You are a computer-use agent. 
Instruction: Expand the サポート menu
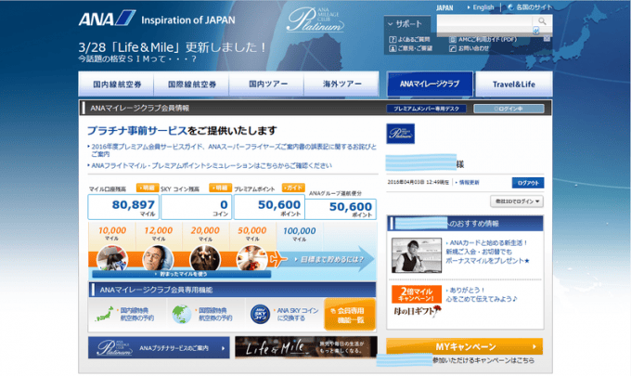point(406,24)
